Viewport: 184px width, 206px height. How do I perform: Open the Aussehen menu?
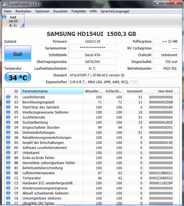(x=60, y=11)
